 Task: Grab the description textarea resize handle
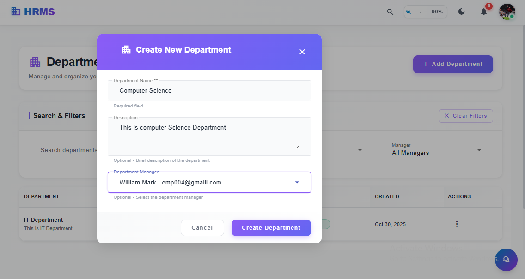[x=297, y=148]
